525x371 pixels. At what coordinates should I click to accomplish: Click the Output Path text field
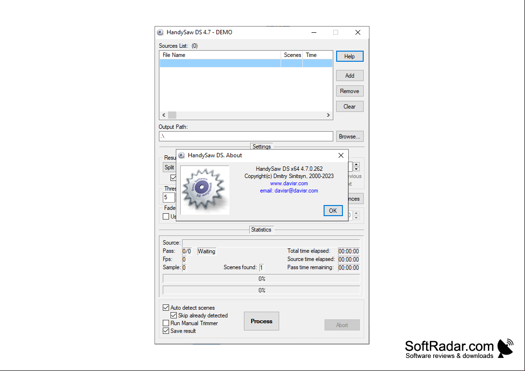click(x=246, y=136)
